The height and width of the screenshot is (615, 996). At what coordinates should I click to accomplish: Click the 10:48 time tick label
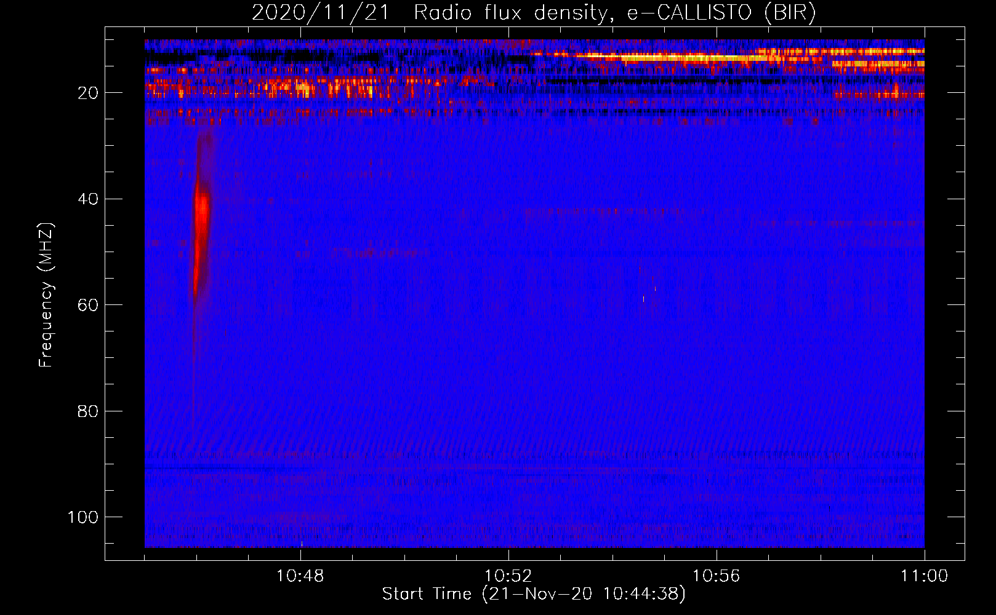click(x=300, y=576)
